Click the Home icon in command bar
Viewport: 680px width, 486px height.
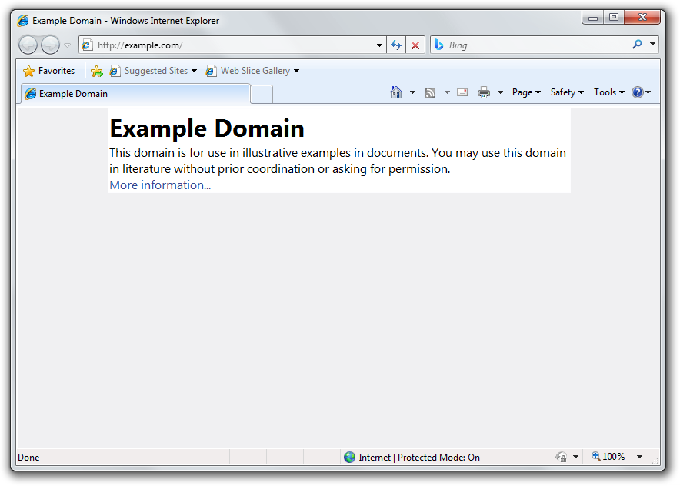click(396, 92)
